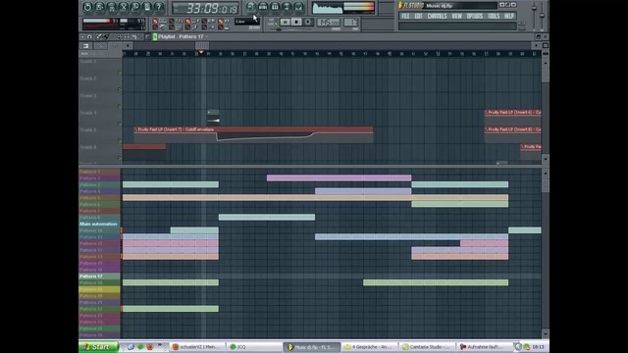Screen dimensions: 628x353
Task: Open the TOOLS menu
Action: 494,16
